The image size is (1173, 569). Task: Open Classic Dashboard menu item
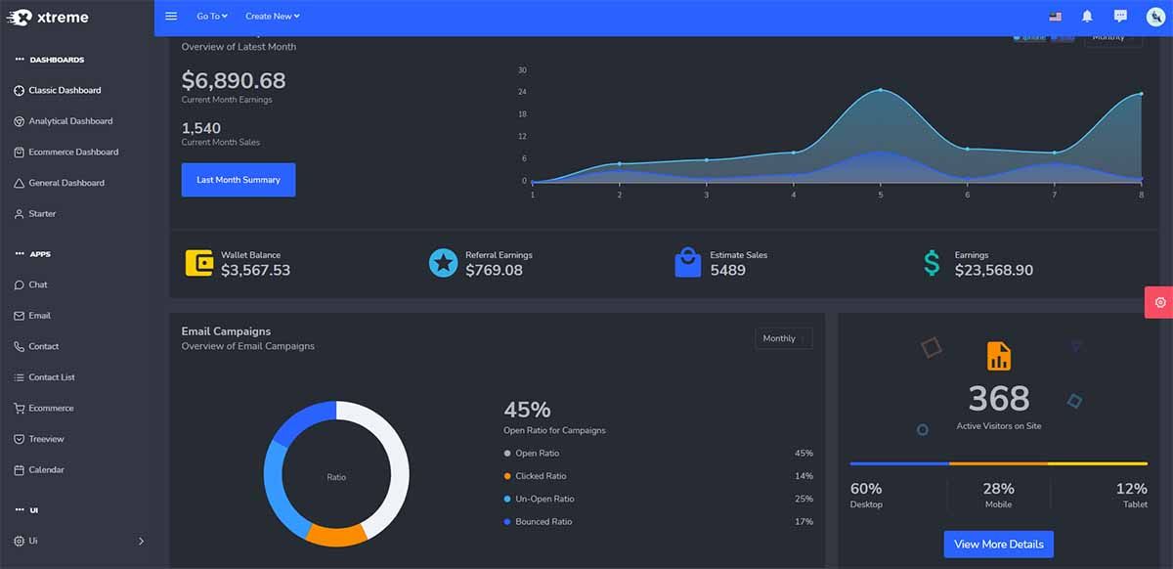pyautogui.click(x=65, y=91)
